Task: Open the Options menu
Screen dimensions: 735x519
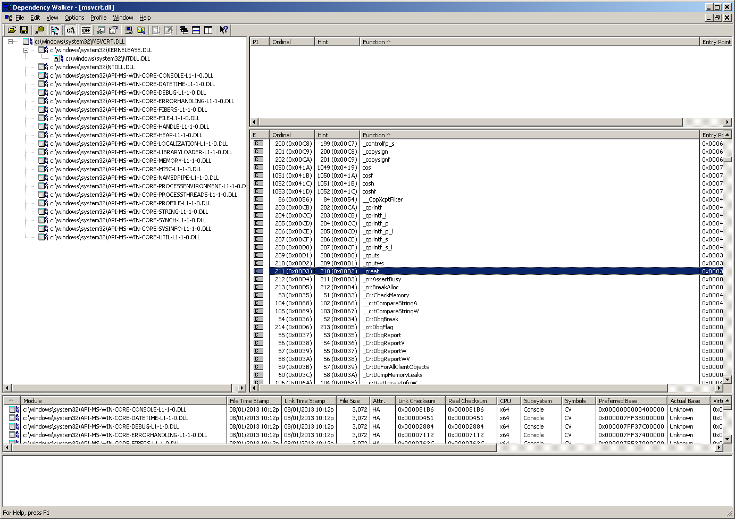Action: click(74, 18)
